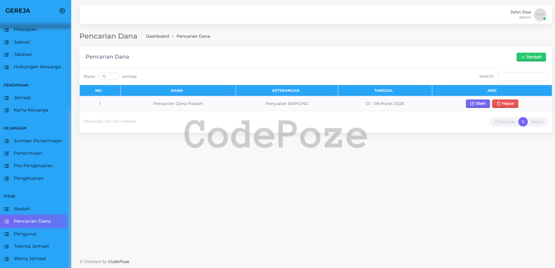Click the list icon beside Jemaat
This screenshot has width=555, height=268.
[x=6, y=98]
